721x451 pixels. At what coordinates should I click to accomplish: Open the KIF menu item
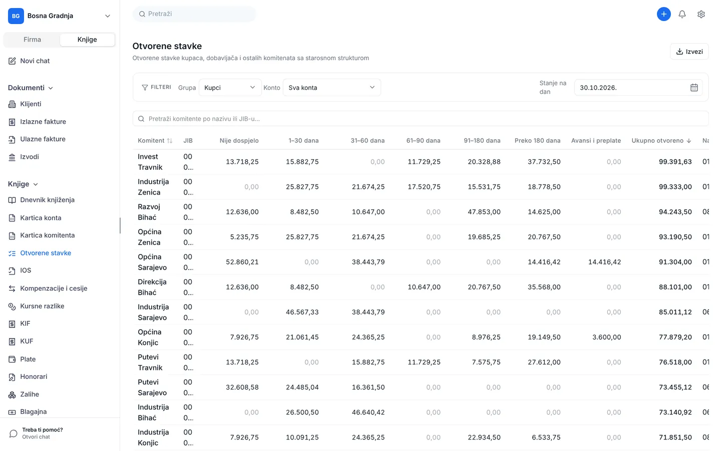click(25, 324)
